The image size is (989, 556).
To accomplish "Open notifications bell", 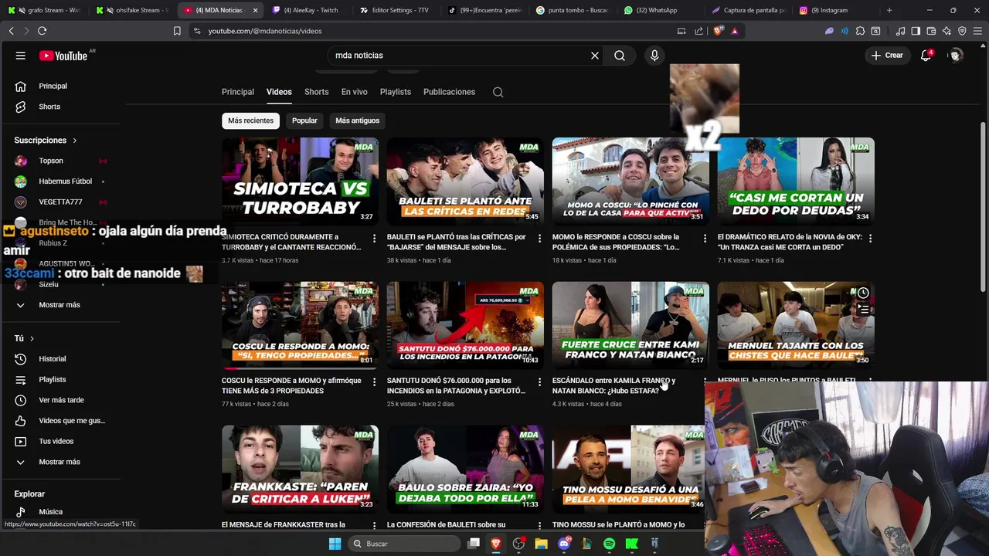I will pyautogui.click(x=926, y=56).
